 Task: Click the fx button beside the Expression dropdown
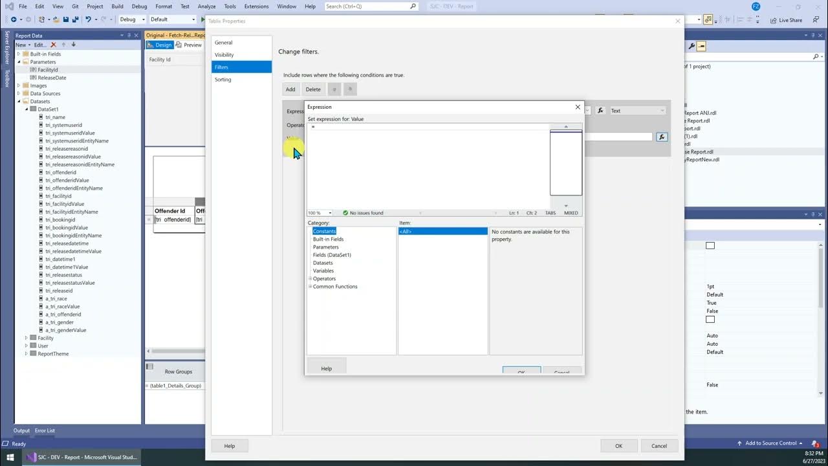point(600,111)
